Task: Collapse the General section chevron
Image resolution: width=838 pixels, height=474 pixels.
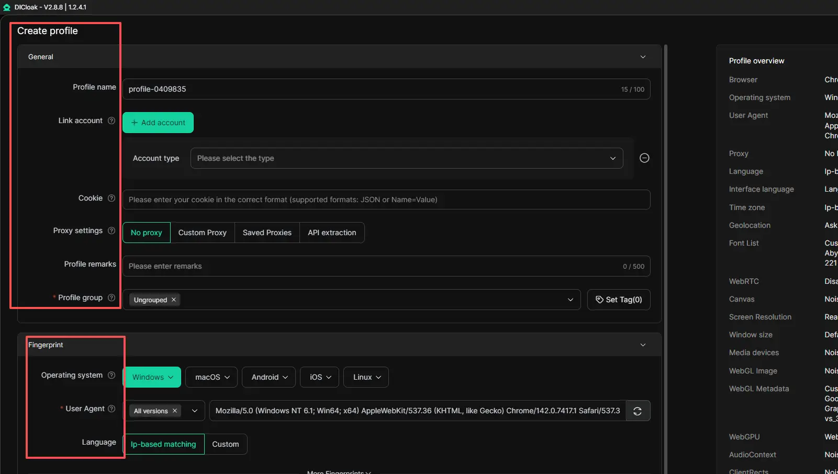Action: (x=643, y=57)
